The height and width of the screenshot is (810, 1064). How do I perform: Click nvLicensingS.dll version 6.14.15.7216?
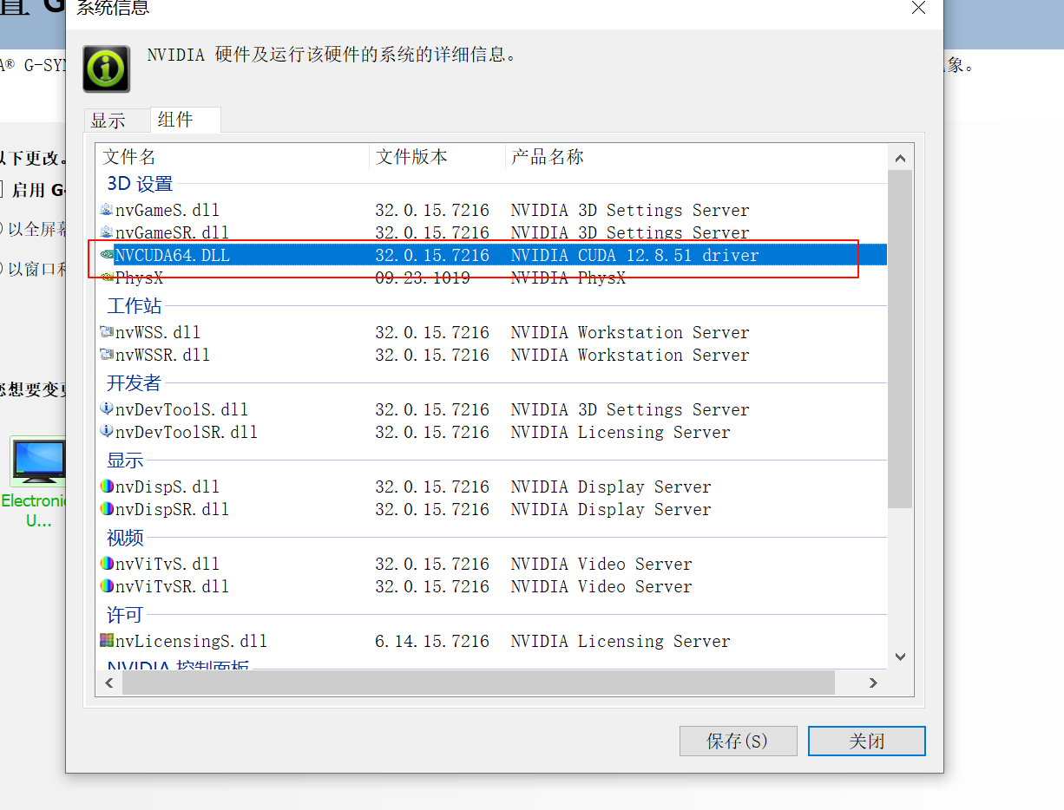point(432,641)
